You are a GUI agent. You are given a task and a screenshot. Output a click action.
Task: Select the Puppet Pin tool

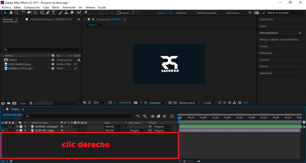click(x=86, y=13)
